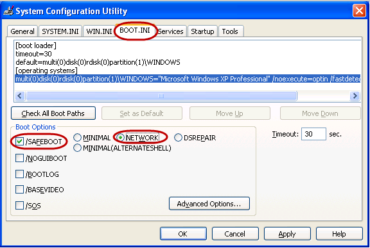Enable the /NOGUIBOOT checkbox
Viewport: 370px width, 248px height.
pos(19,158)
